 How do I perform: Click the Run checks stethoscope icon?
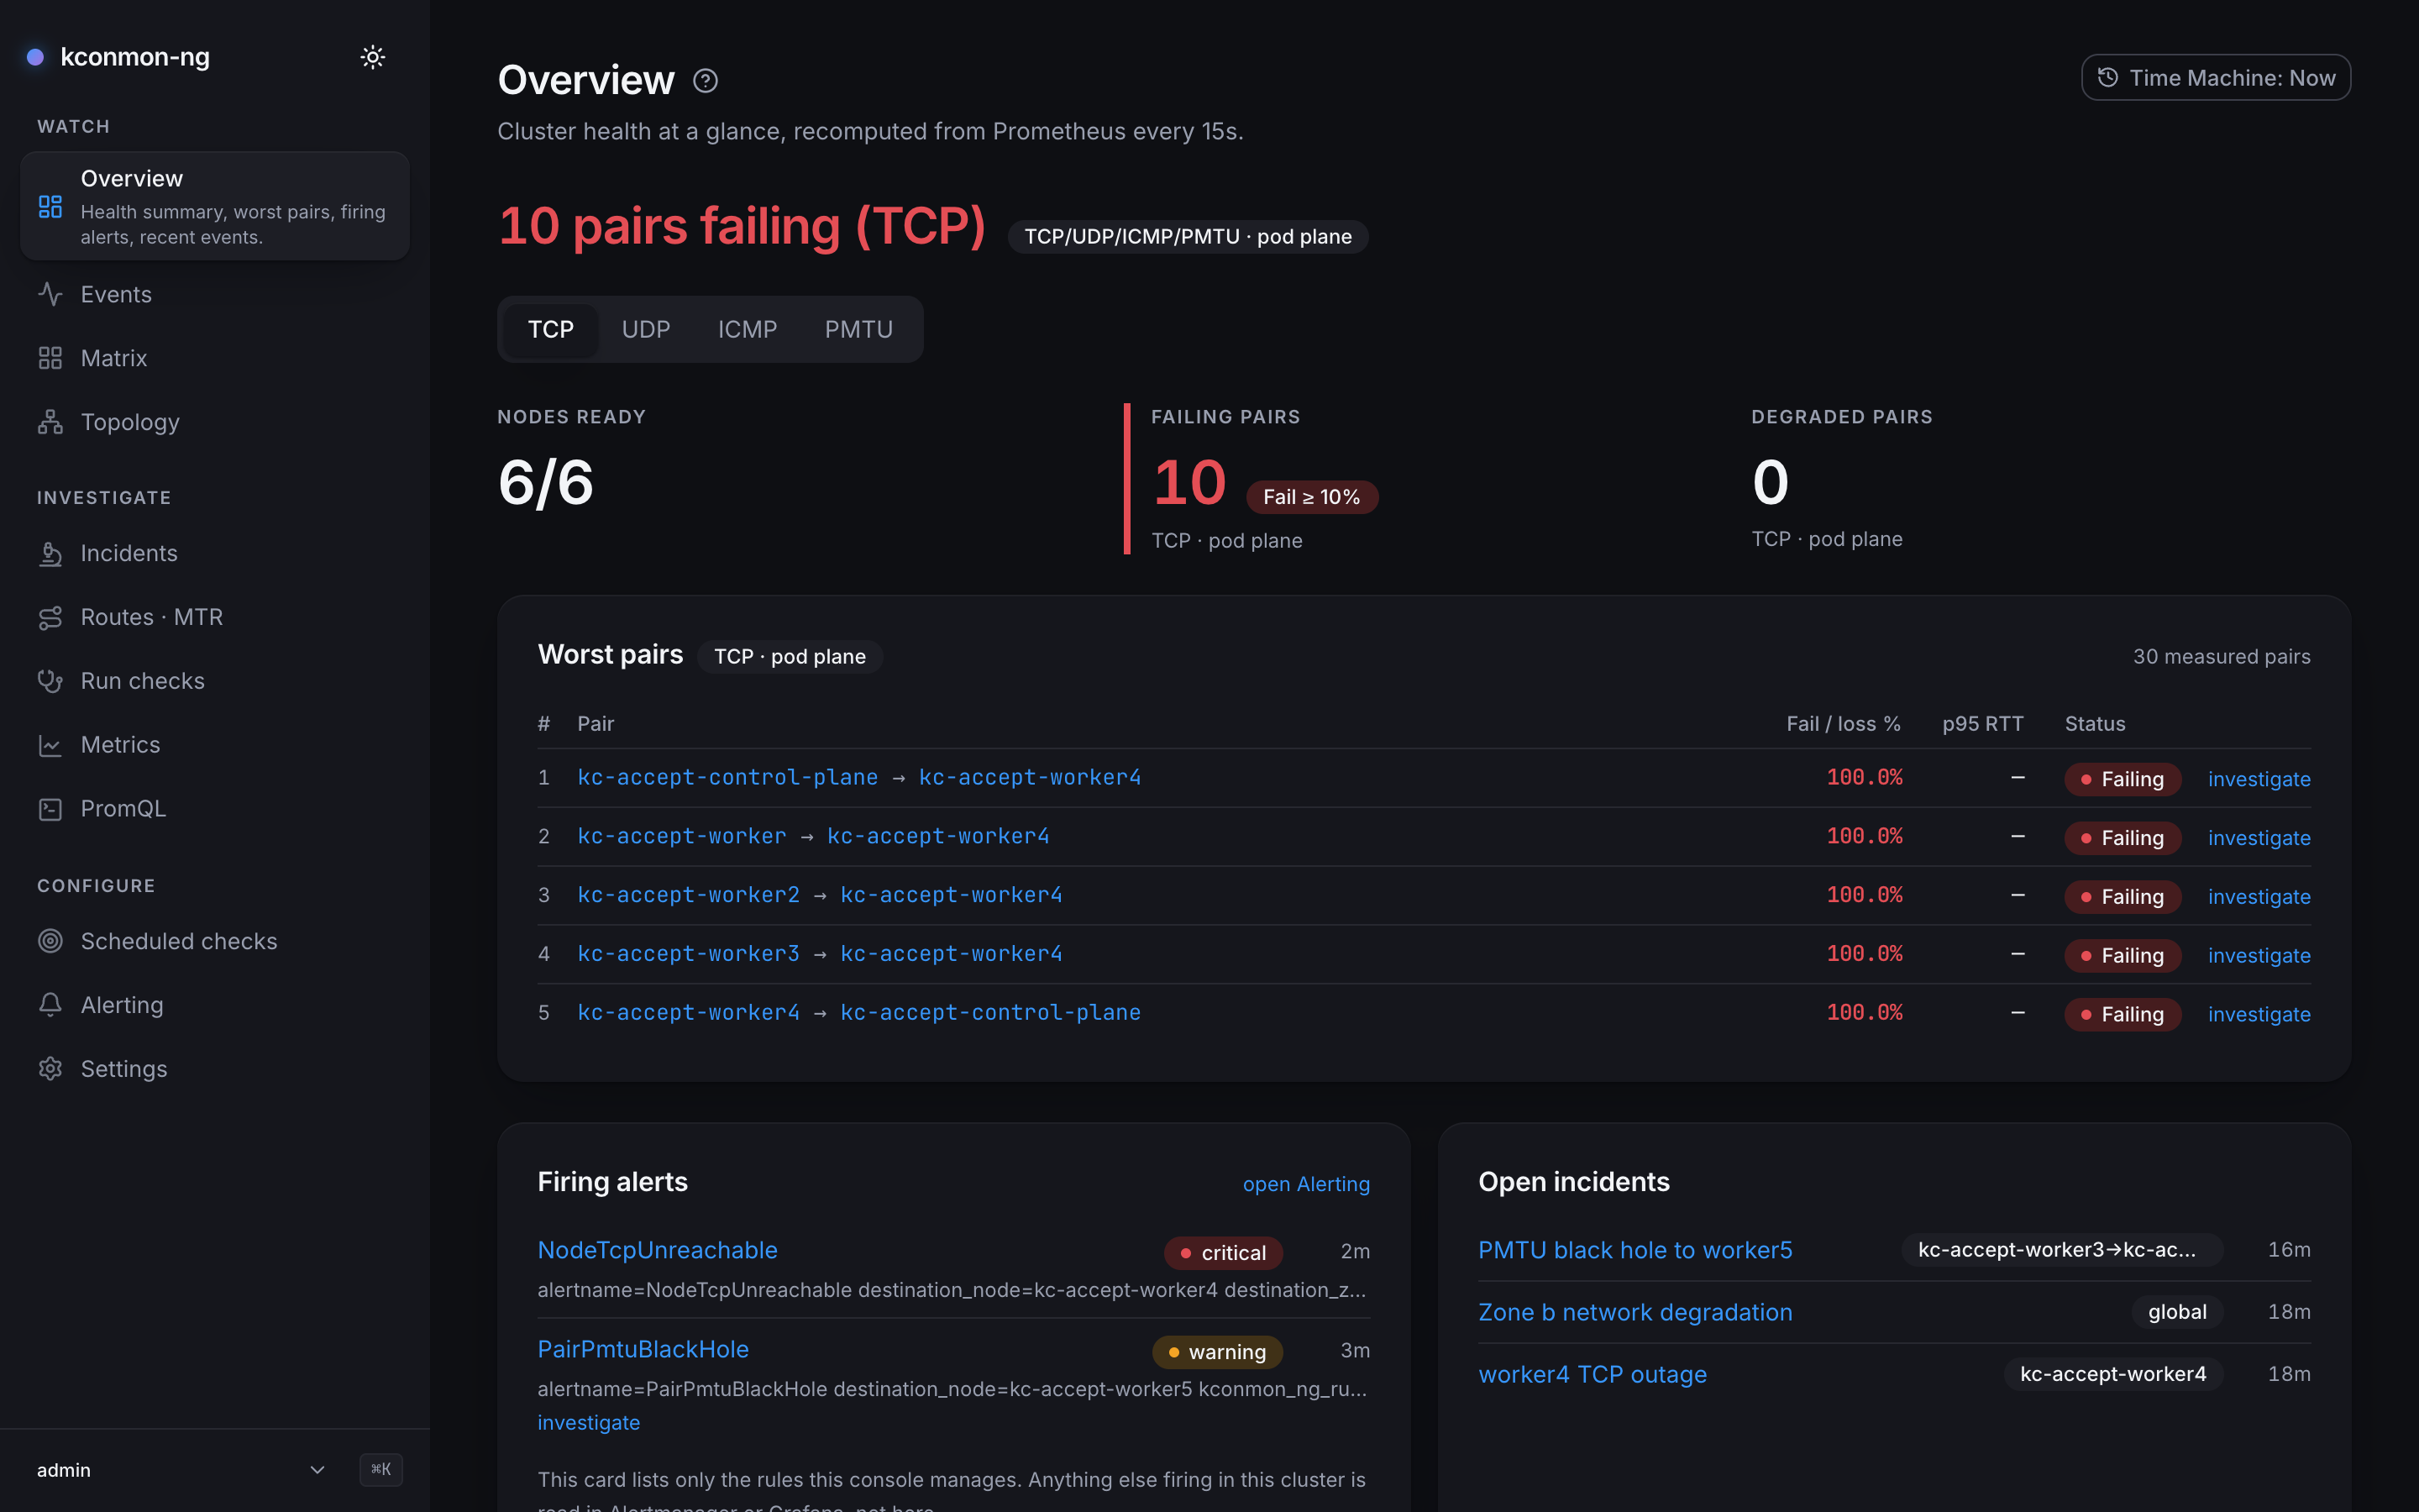[50, 681]
